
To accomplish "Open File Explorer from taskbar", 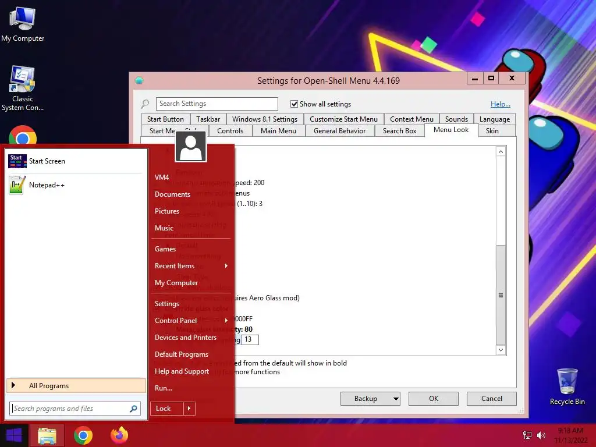I will coord(47,435).
